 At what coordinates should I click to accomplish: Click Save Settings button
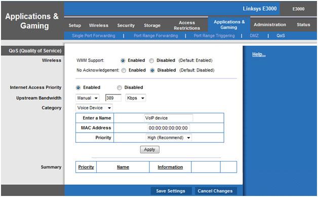[x=171, y=191]
